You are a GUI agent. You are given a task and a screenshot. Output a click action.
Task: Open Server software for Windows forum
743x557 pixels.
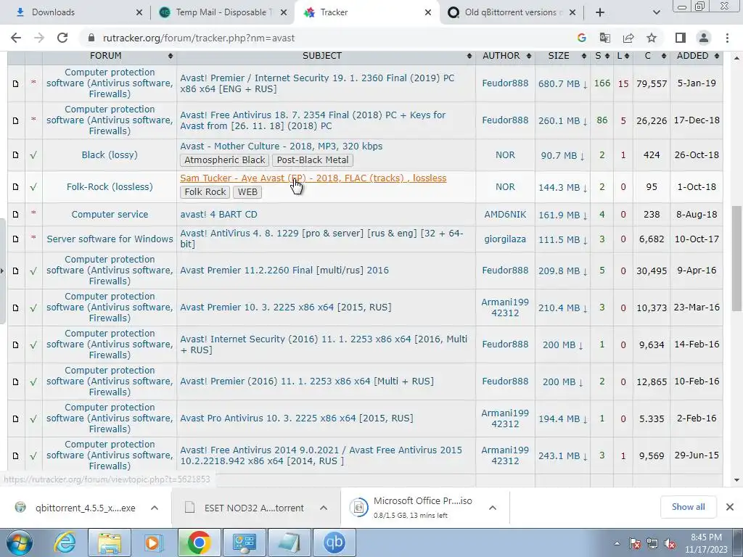[110, 239]
